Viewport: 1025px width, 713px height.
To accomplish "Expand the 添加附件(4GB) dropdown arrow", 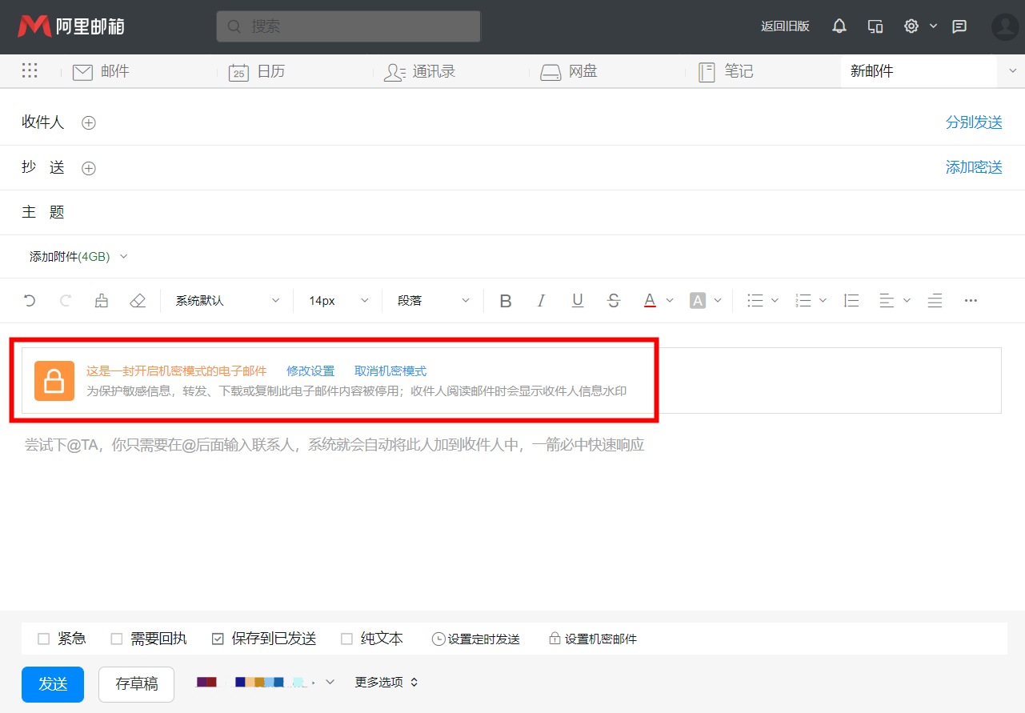I will (x=123, y=257).
